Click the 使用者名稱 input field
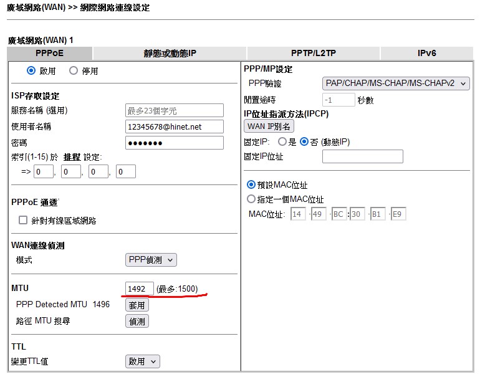This screenshot has height=382, width=480. (174, 127)
